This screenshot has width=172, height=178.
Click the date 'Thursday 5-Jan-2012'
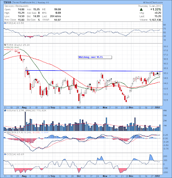[150, 6]
